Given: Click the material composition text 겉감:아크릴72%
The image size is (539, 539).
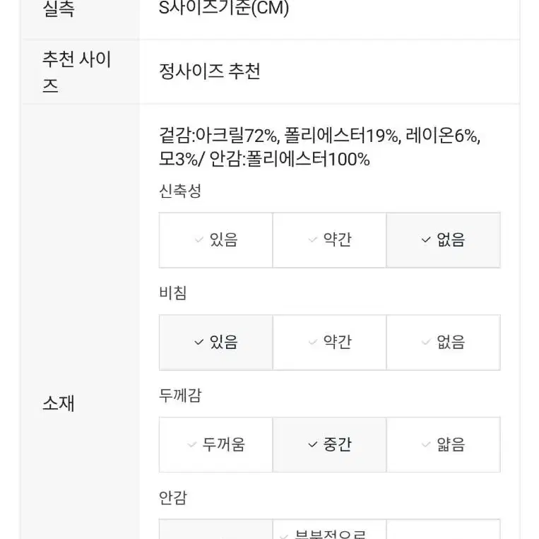Looking at the screenshot, I should pyautogui.click(x=219, y=135).
